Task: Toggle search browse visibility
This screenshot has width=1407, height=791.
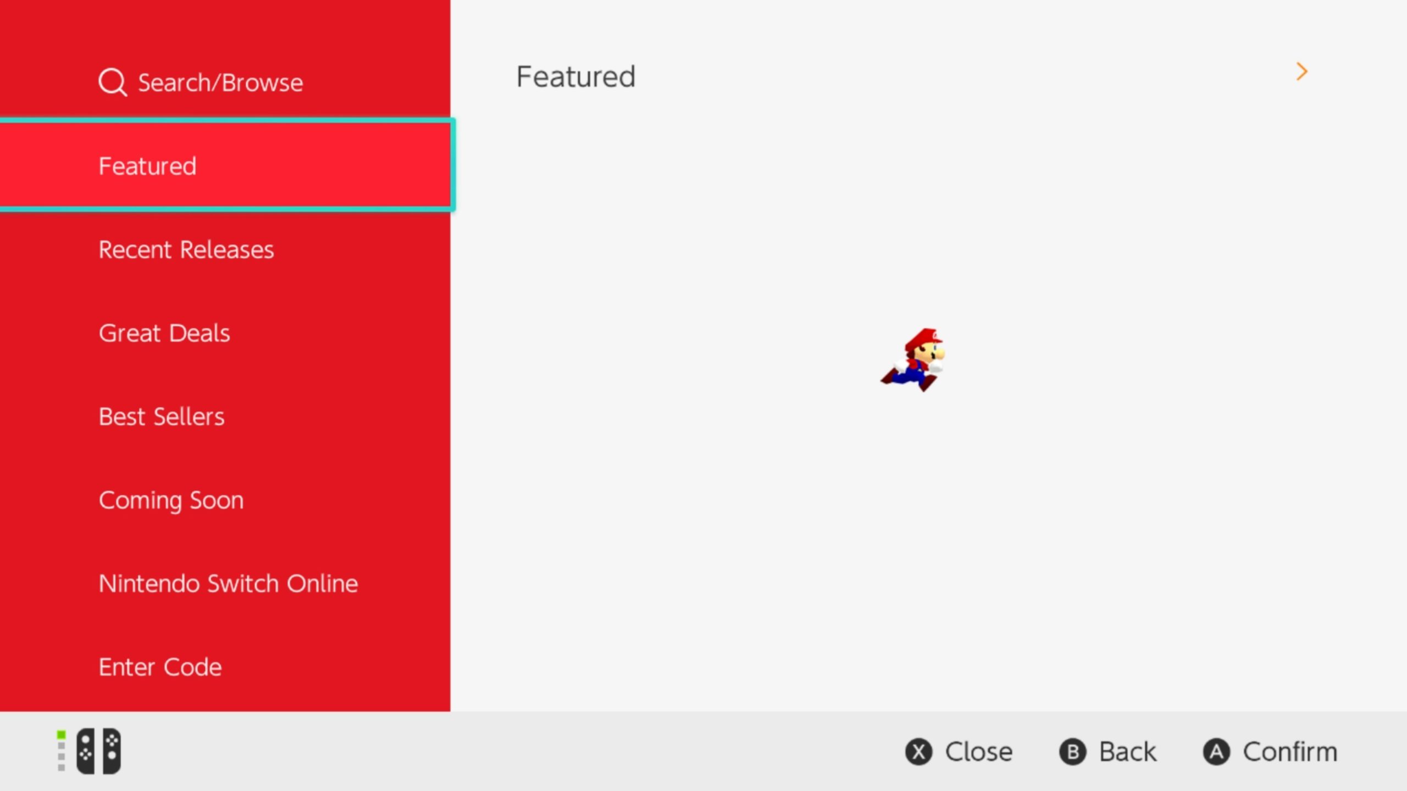Action: (x=225, y=81)
